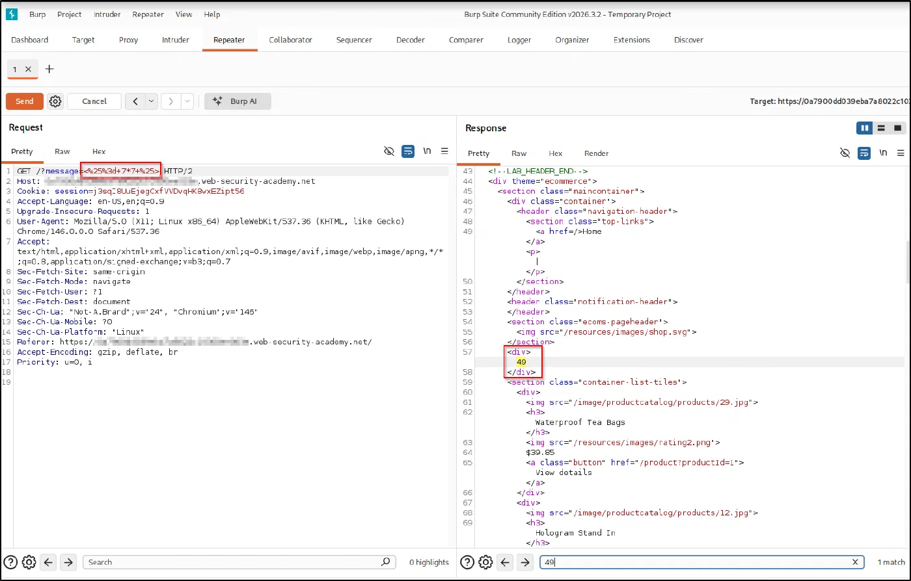The height and width of the screenshot is (581, 911).
Task: Open forward-history dropdown arrow
Action: [187, 101]
